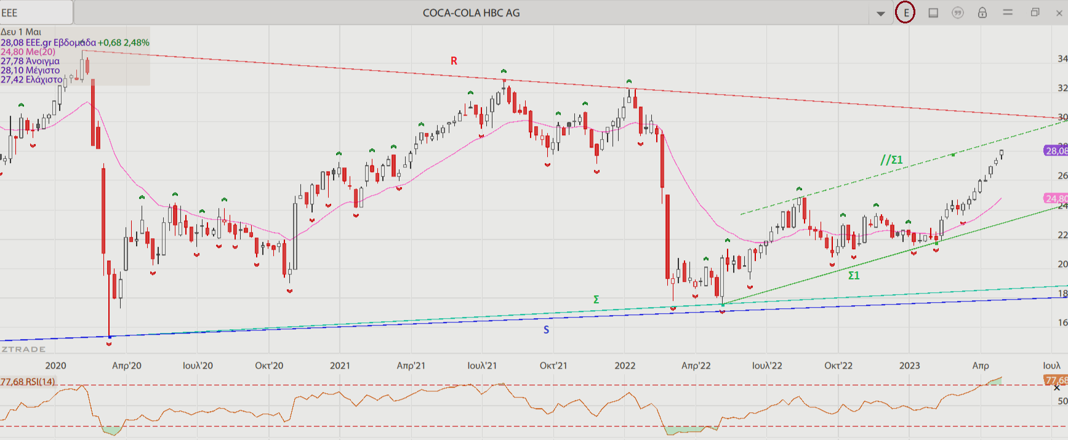Viewport: 1068px width, 440px height.
Task: Click the 2021 time axis label
Action: click(340, 366)
